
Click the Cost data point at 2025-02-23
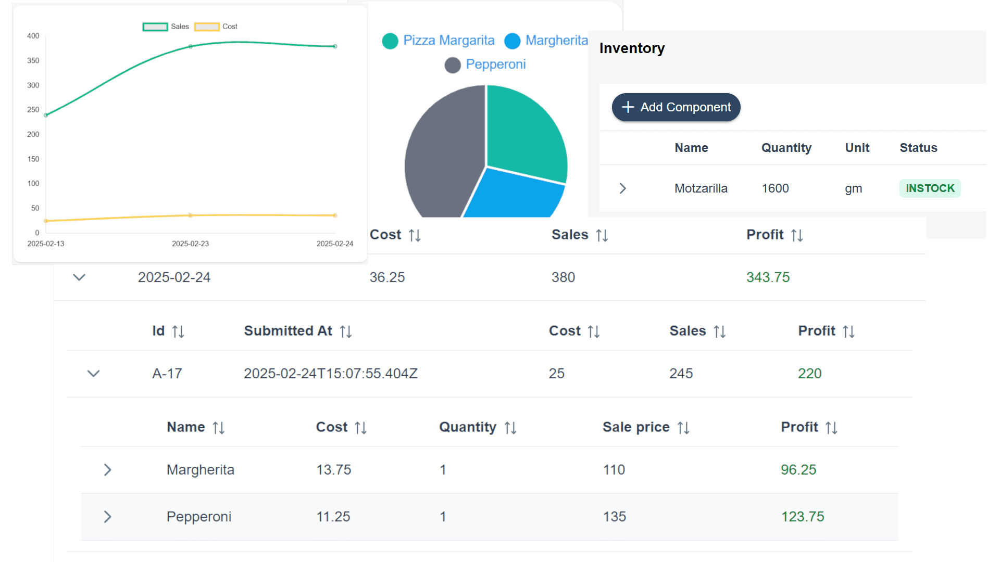pos(191,215)
